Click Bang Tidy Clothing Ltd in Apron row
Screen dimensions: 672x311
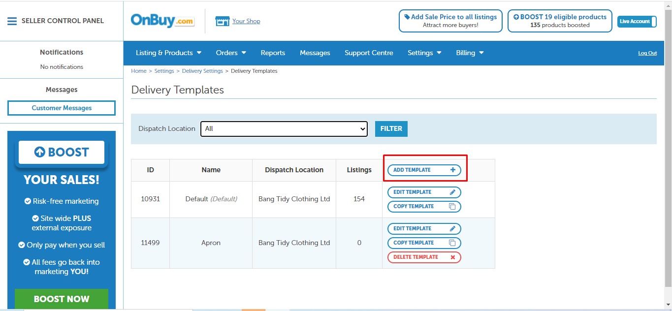294,243
